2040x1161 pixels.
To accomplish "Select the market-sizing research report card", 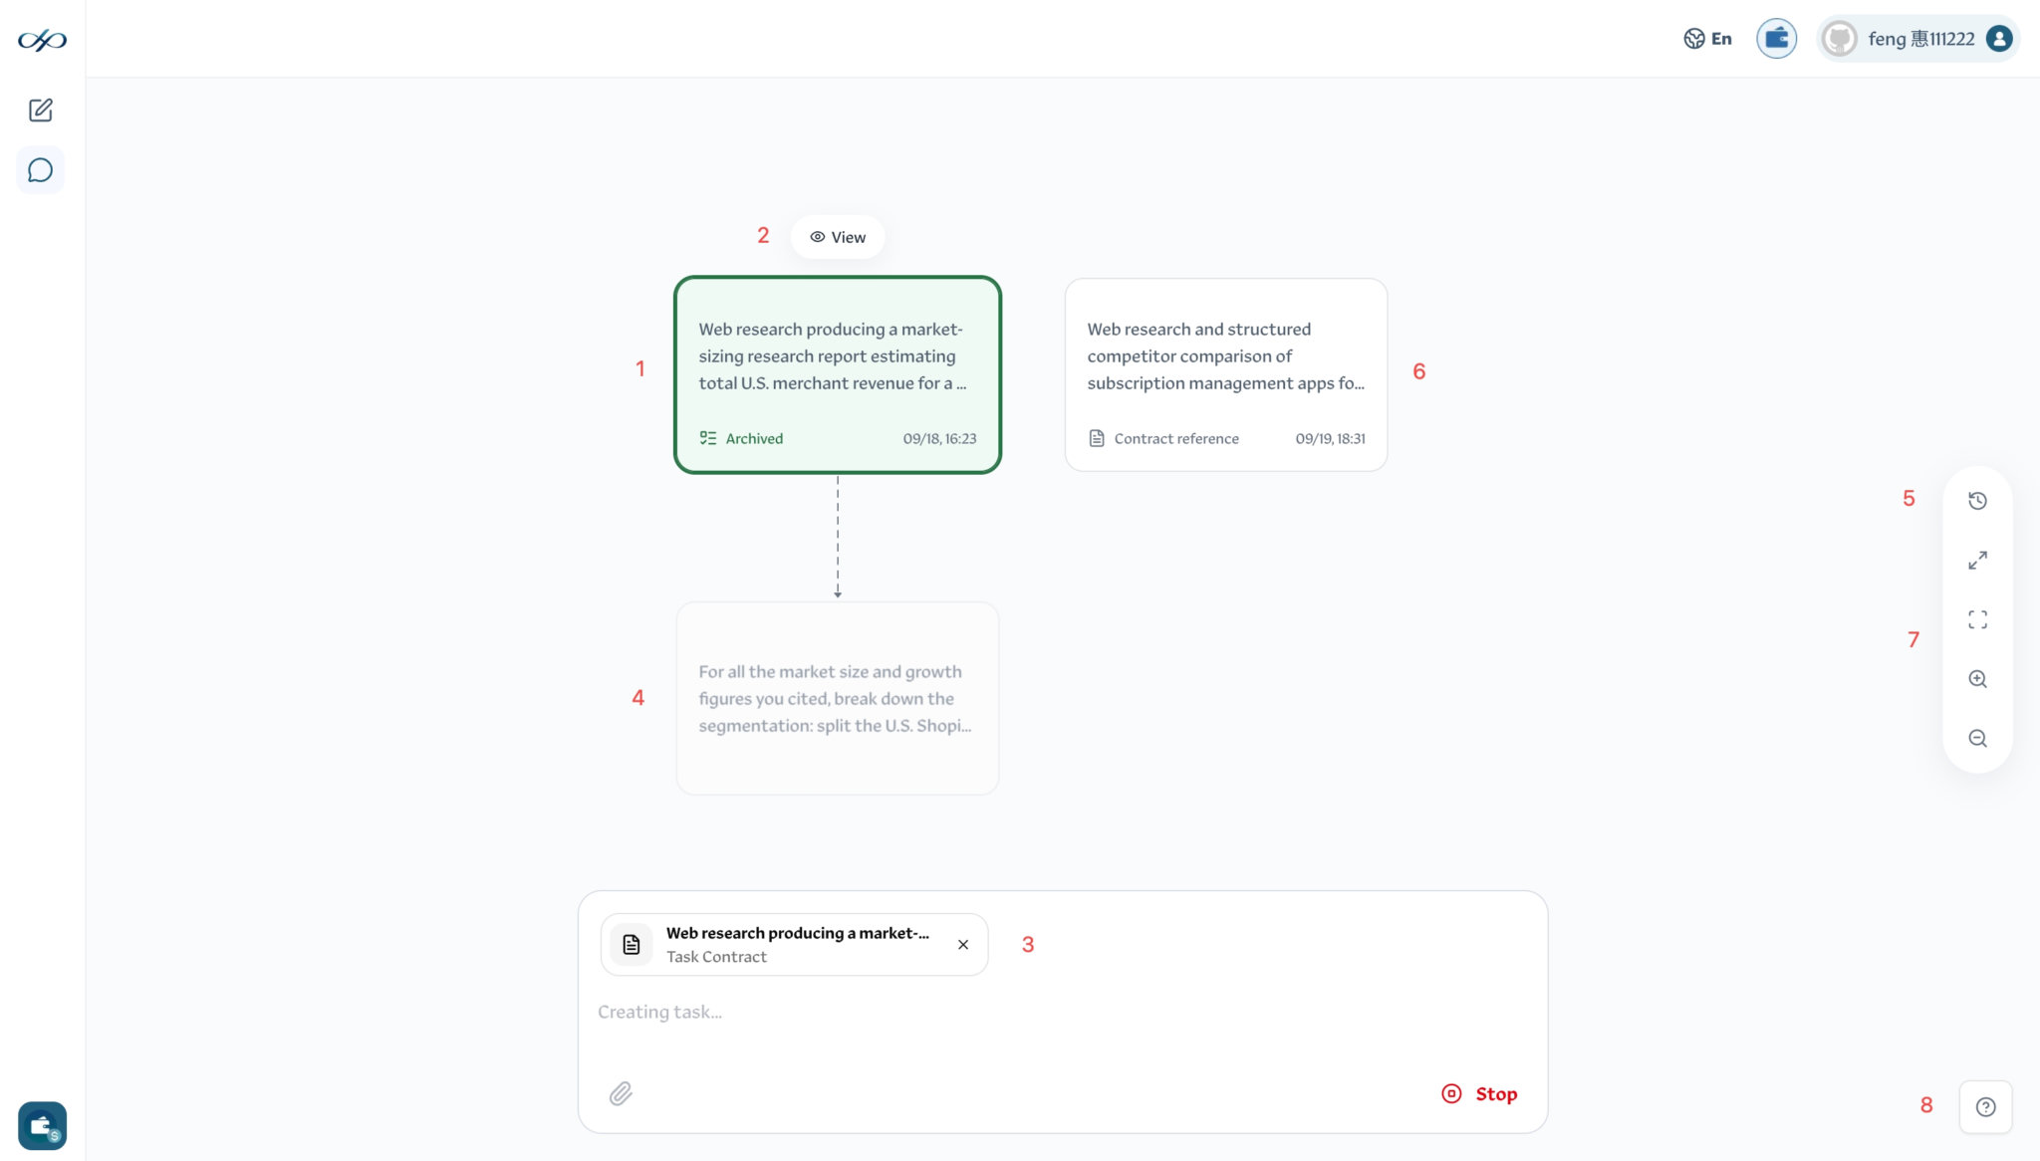I will coord(838,374).
